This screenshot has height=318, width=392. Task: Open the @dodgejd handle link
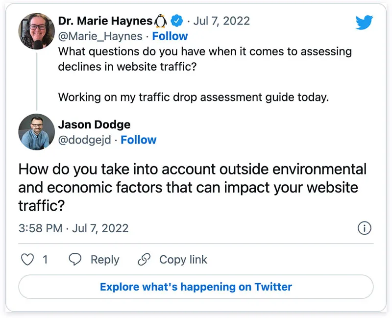pyautogui.click(x=85, y=140)
